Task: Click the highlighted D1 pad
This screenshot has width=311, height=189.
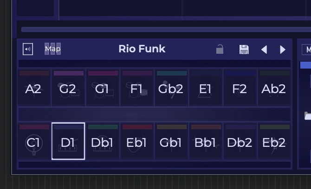Action: click(68, 142)
